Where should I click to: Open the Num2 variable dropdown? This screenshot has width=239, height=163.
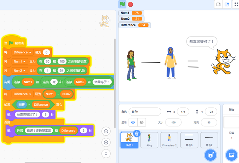[x=31, y=70]
